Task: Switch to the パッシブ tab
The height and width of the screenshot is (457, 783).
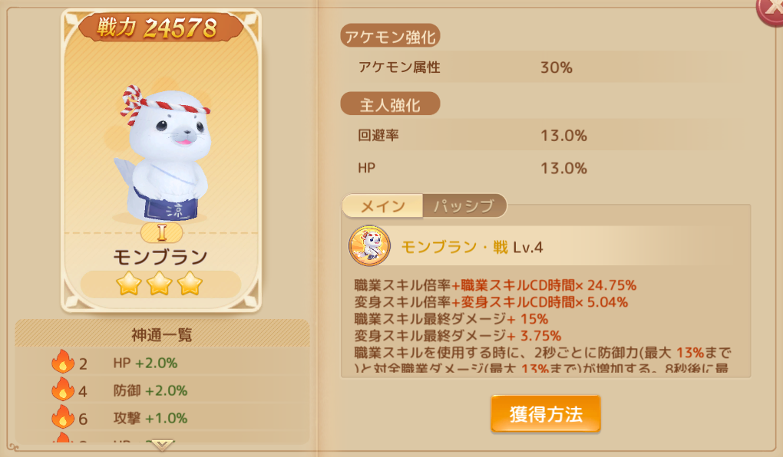Action: [464, 205]
